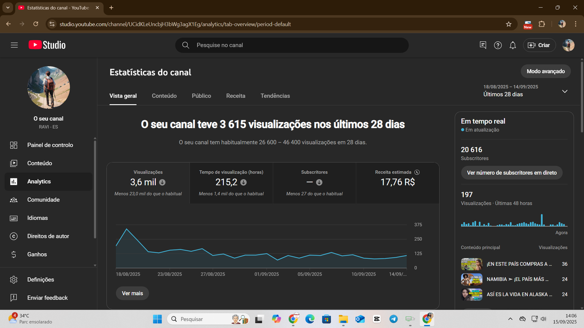Open the NAMIBIA video thumbnail
The image size is (584, 328).
pyautogui.click(x=472, y=279)
